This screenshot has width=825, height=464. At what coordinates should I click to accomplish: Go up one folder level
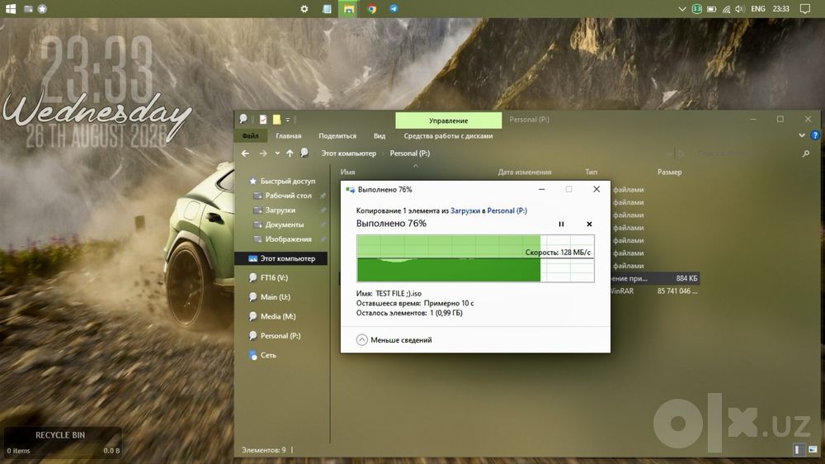point(290,154)
